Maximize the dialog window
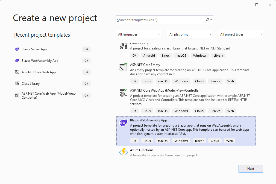Screen dimensions: 276x184 pos(257,5)
